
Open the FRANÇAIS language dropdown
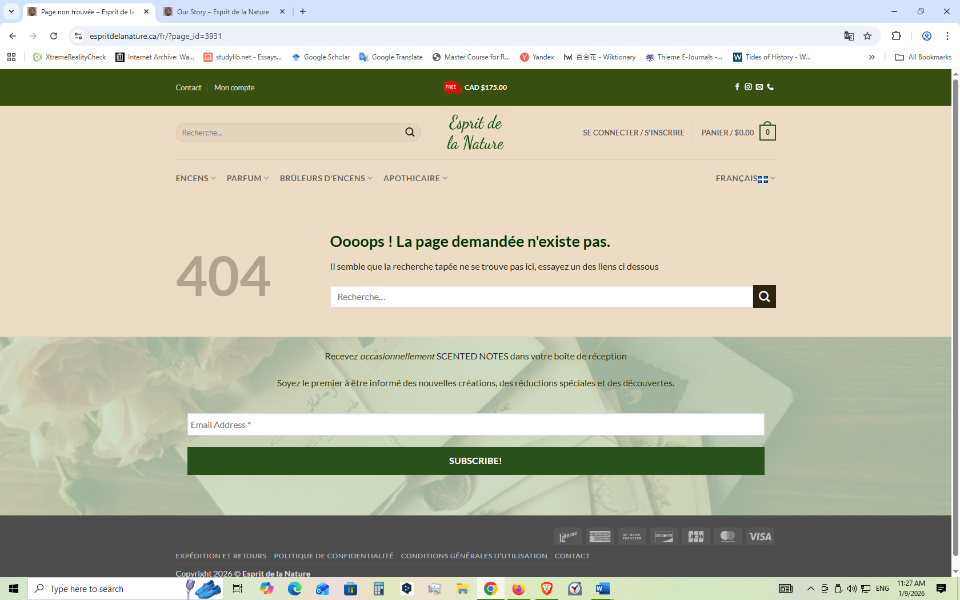pos(746,178)
